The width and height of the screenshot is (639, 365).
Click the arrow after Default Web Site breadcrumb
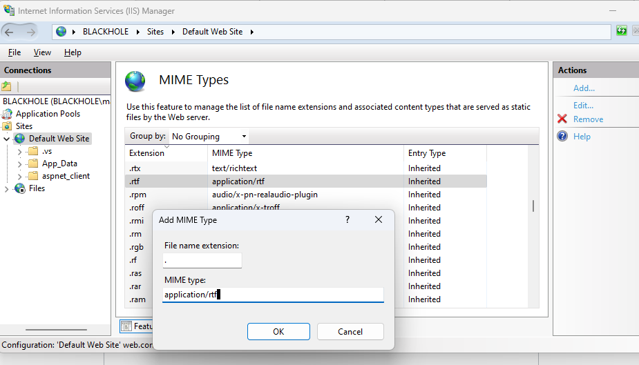coord(252,32)
